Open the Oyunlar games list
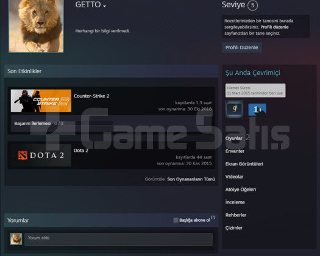Viewport: 320px width, 256px height. 234,138
